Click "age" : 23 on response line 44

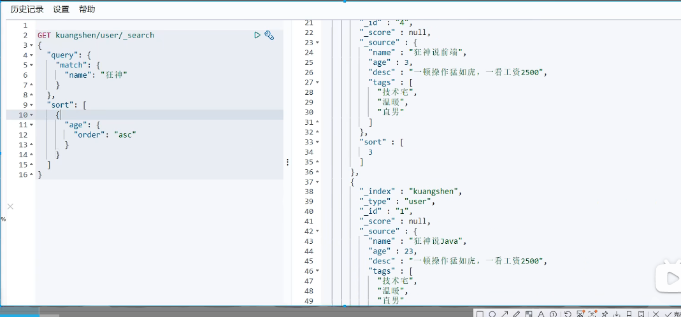coord(392,251)
